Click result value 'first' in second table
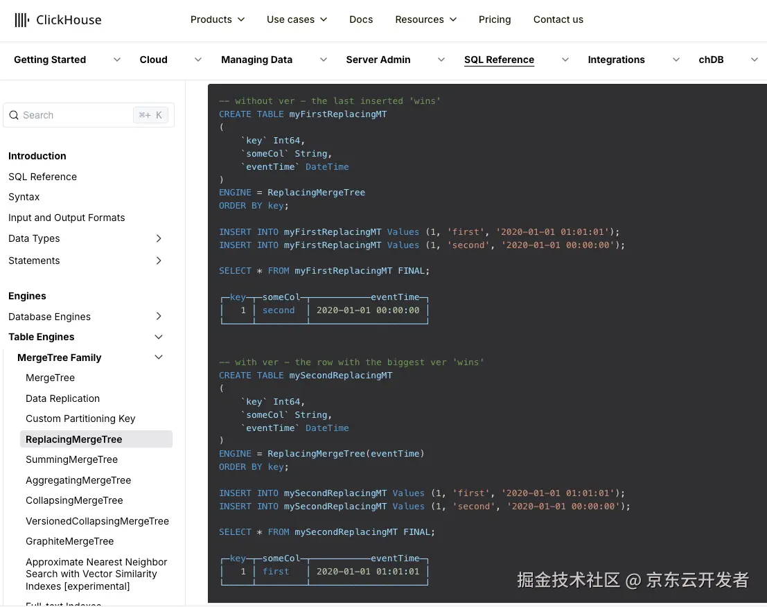 point(276,571)
